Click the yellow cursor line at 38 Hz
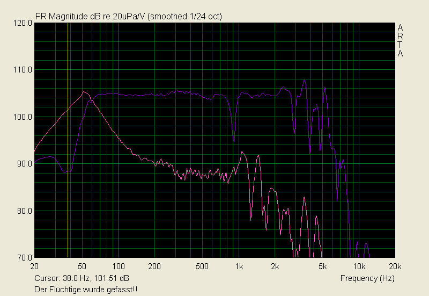Viewport: 429px width, 296px height. coord(68,140)
